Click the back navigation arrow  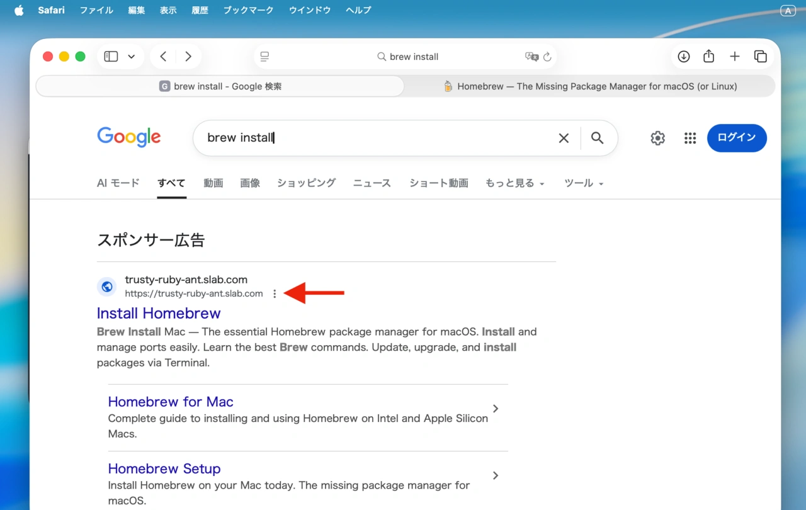point(162,56)
